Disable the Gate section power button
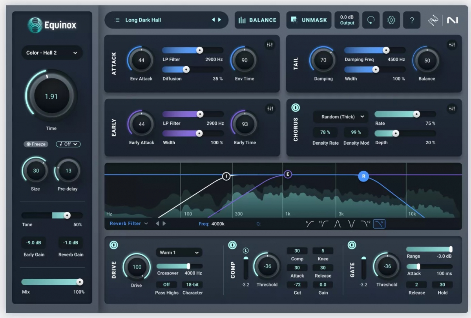 click(352, 245)
